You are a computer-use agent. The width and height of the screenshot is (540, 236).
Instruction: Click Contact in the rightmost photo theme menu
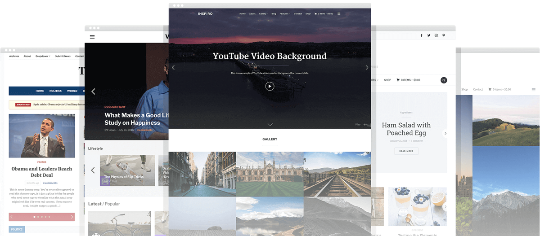click(478, 89)
